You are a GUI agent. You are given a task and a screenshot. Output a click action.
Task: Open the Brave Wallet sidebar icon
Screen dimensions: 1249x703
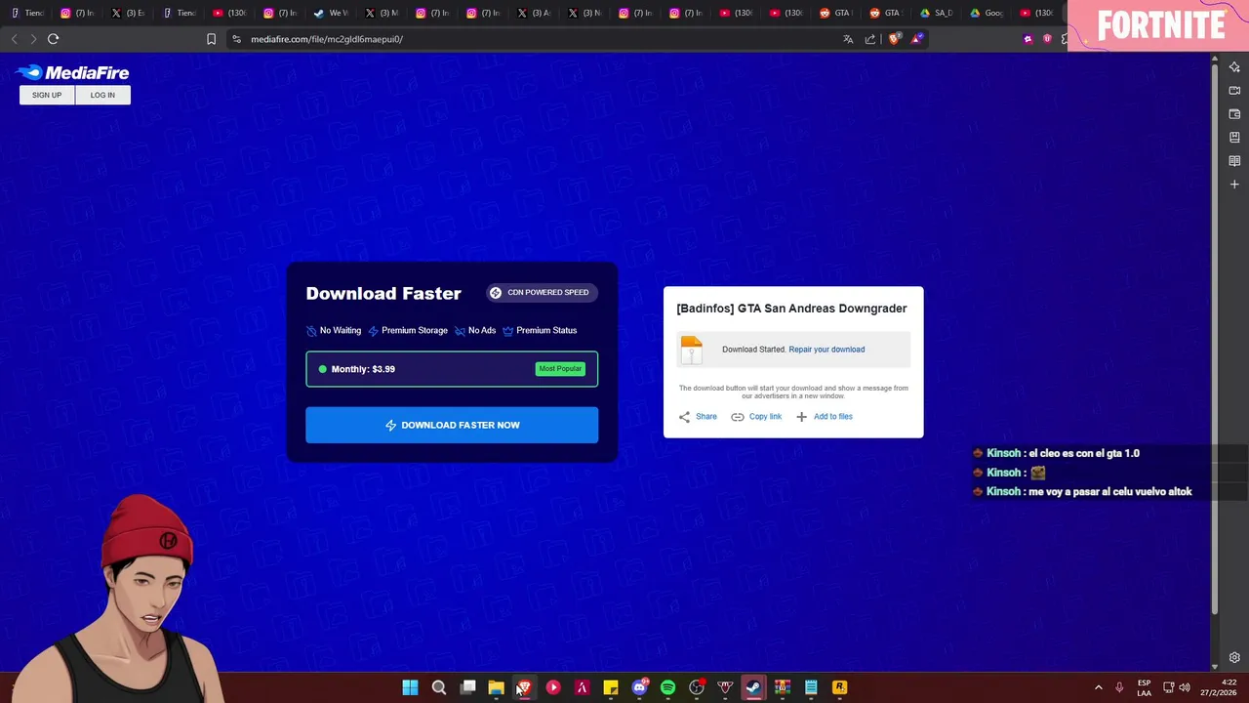(1234, 114)
